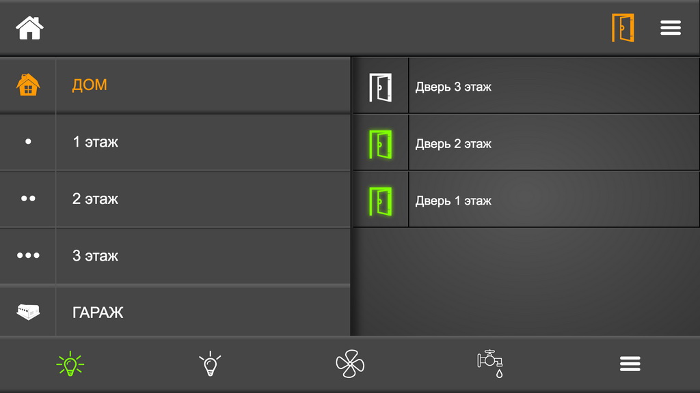Viewport: 700px width, 393px height.
Task: Toggle the Дверь 3 этаж door icon
Action: pos(380,87)
